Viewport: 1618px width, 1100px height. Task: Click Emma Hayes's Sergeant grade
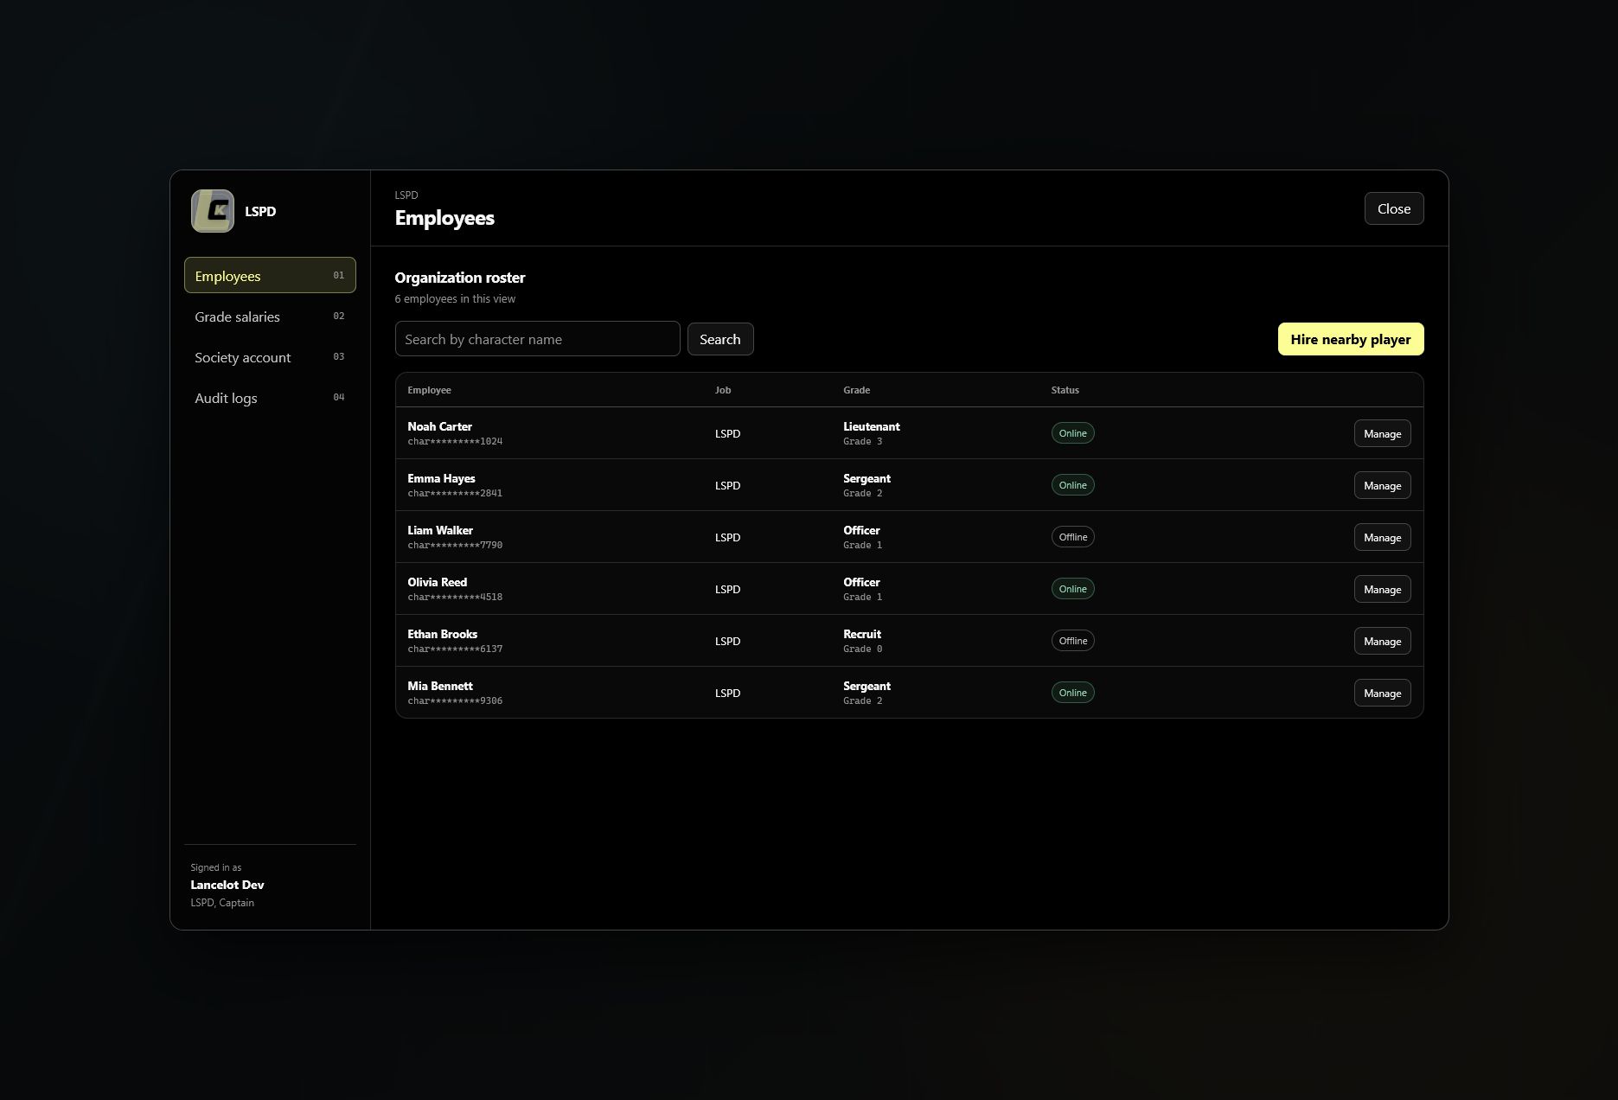867,478
